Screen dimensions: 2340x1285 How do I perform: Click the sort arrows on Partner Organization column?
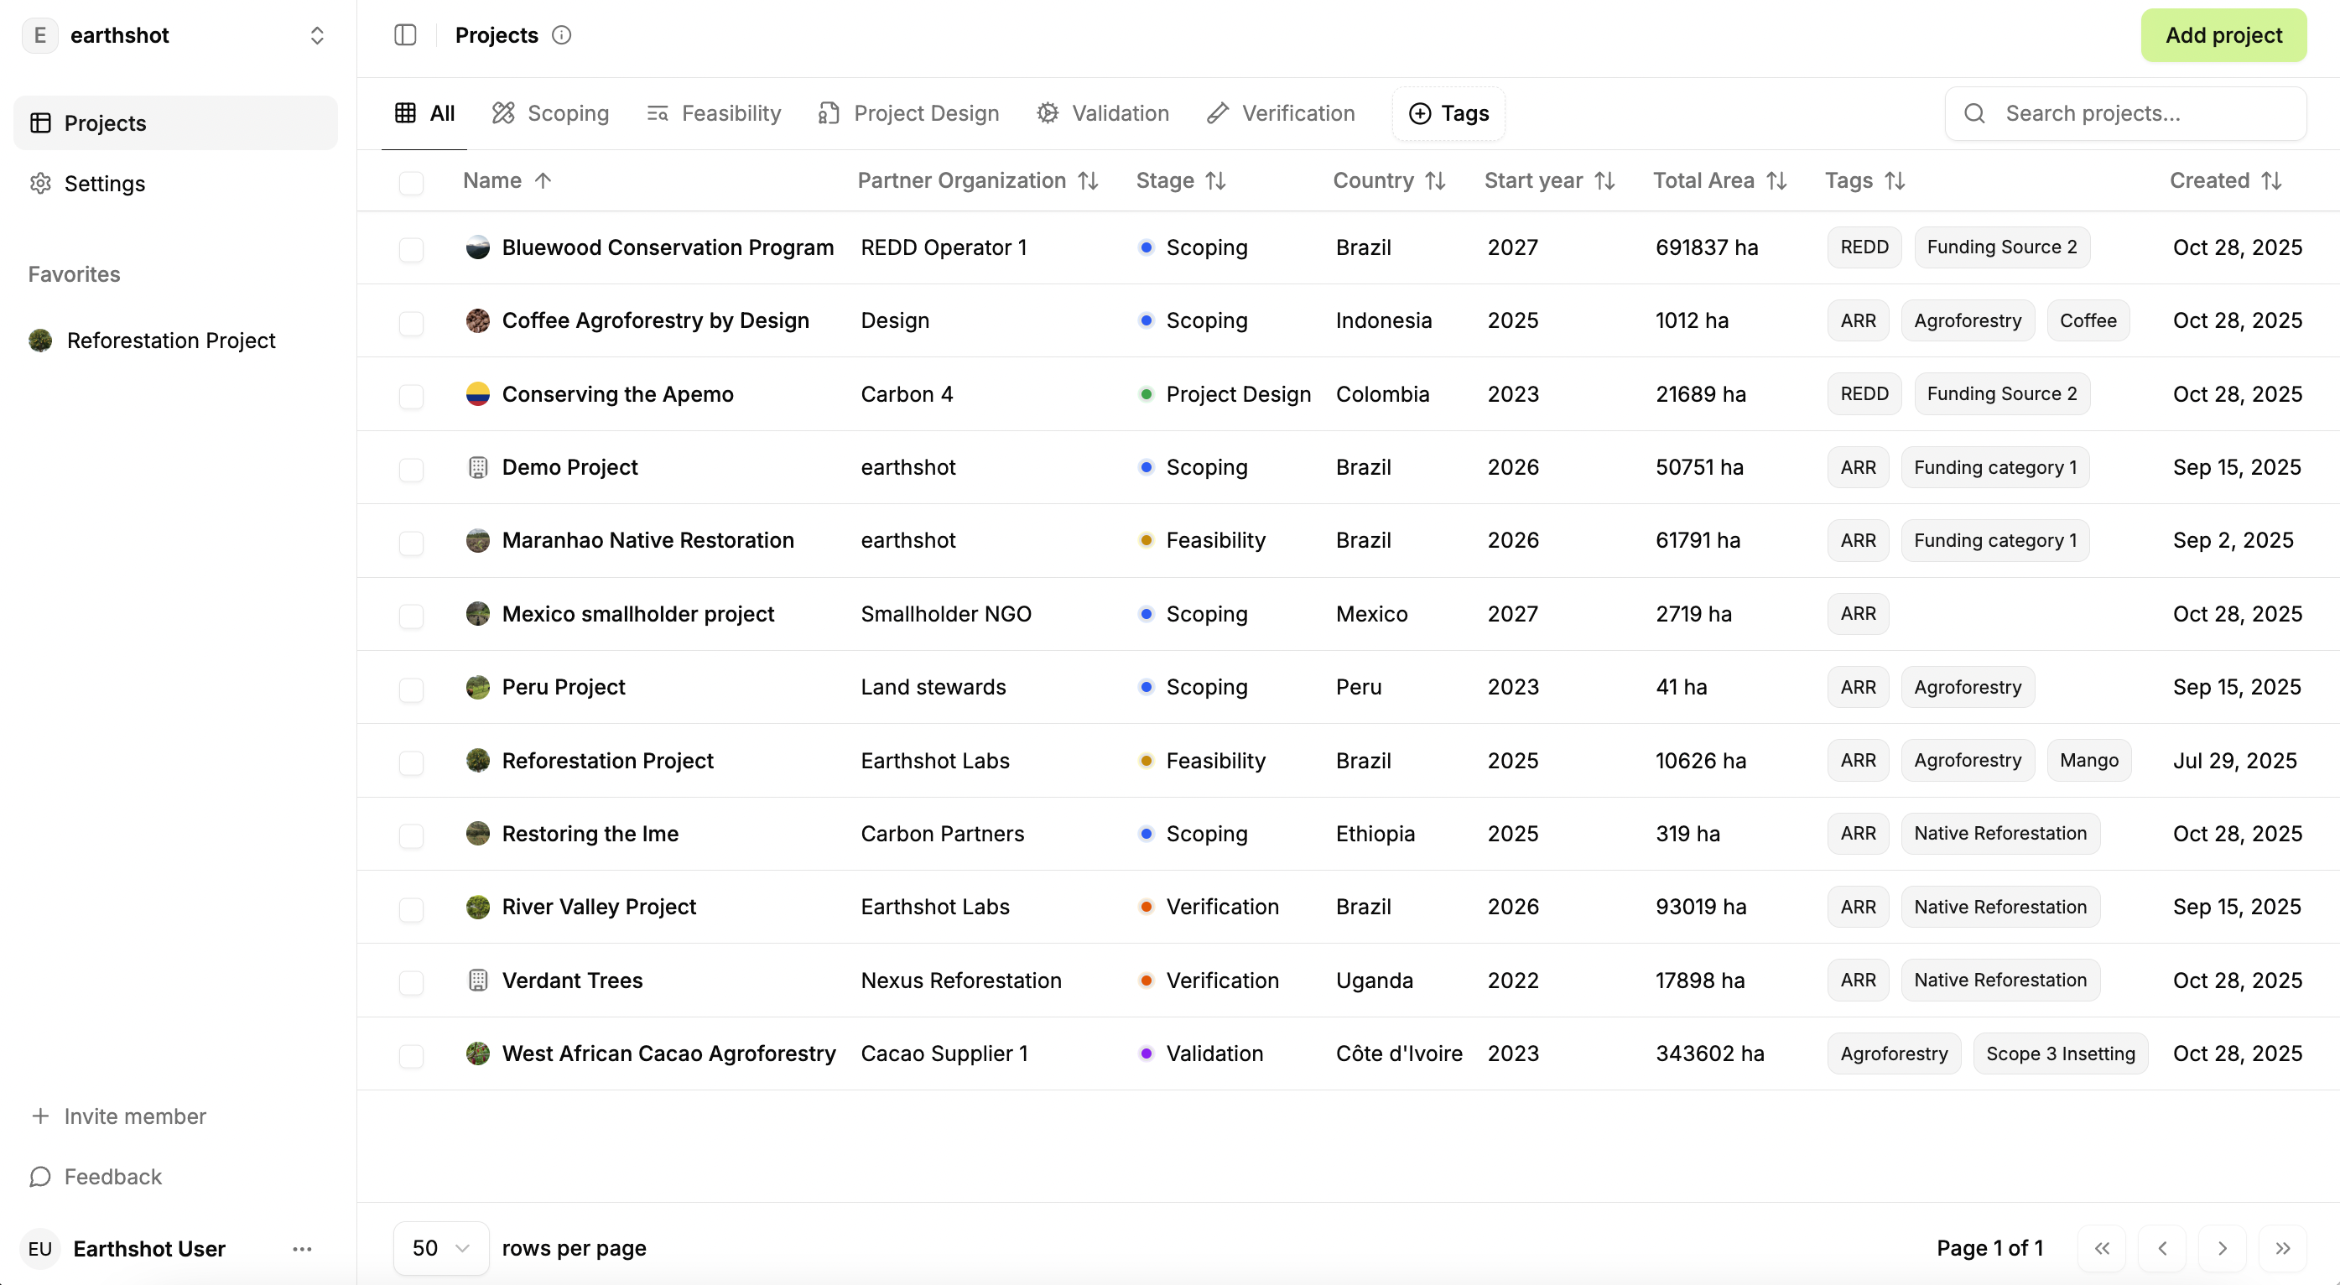[1089, 181]
